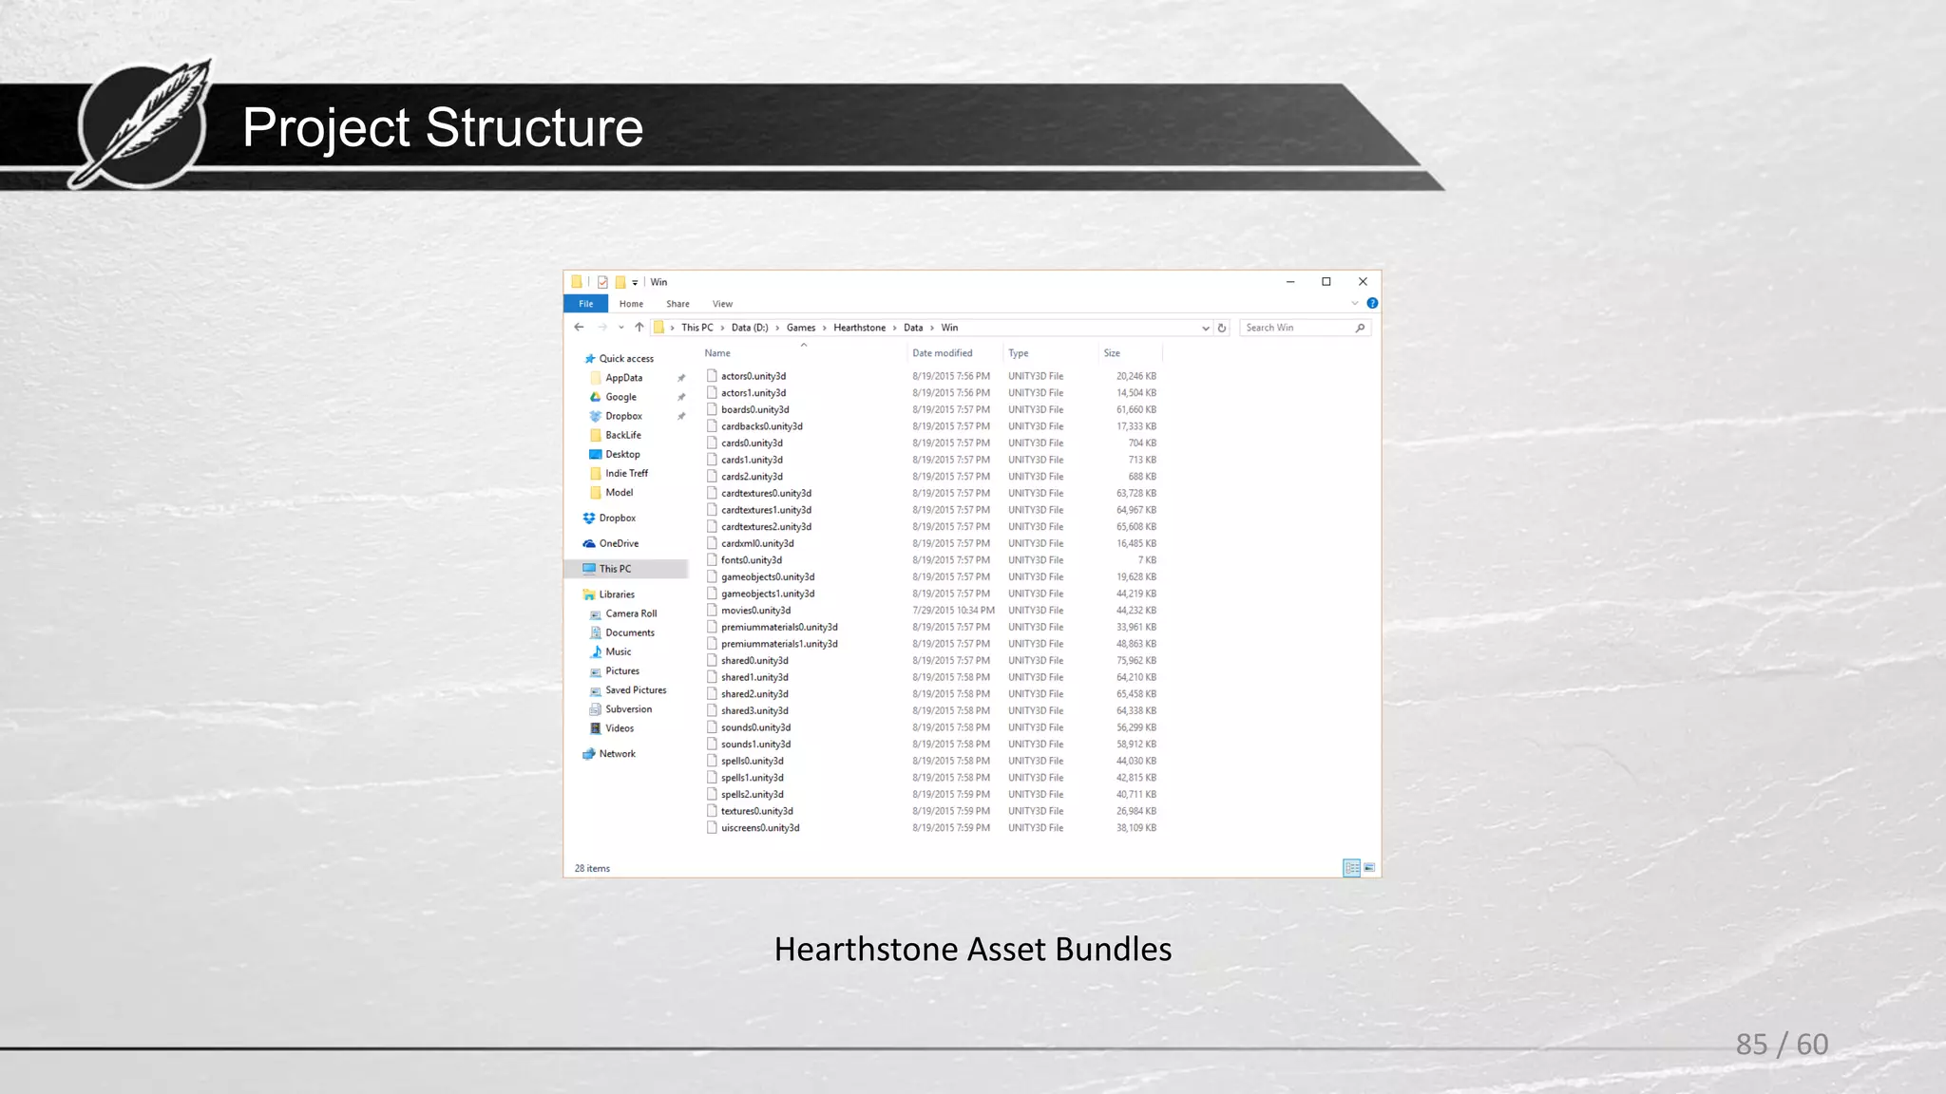Open the Home ribbon tab
The height and width of the screenshot is (1094, 1946).
(631, 304)
